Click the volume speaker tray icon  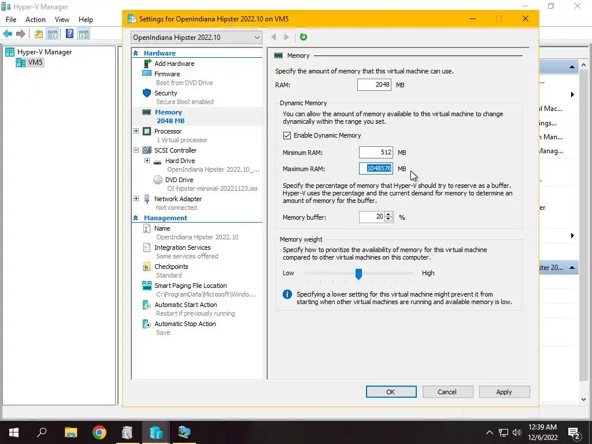tap(517, 432)
